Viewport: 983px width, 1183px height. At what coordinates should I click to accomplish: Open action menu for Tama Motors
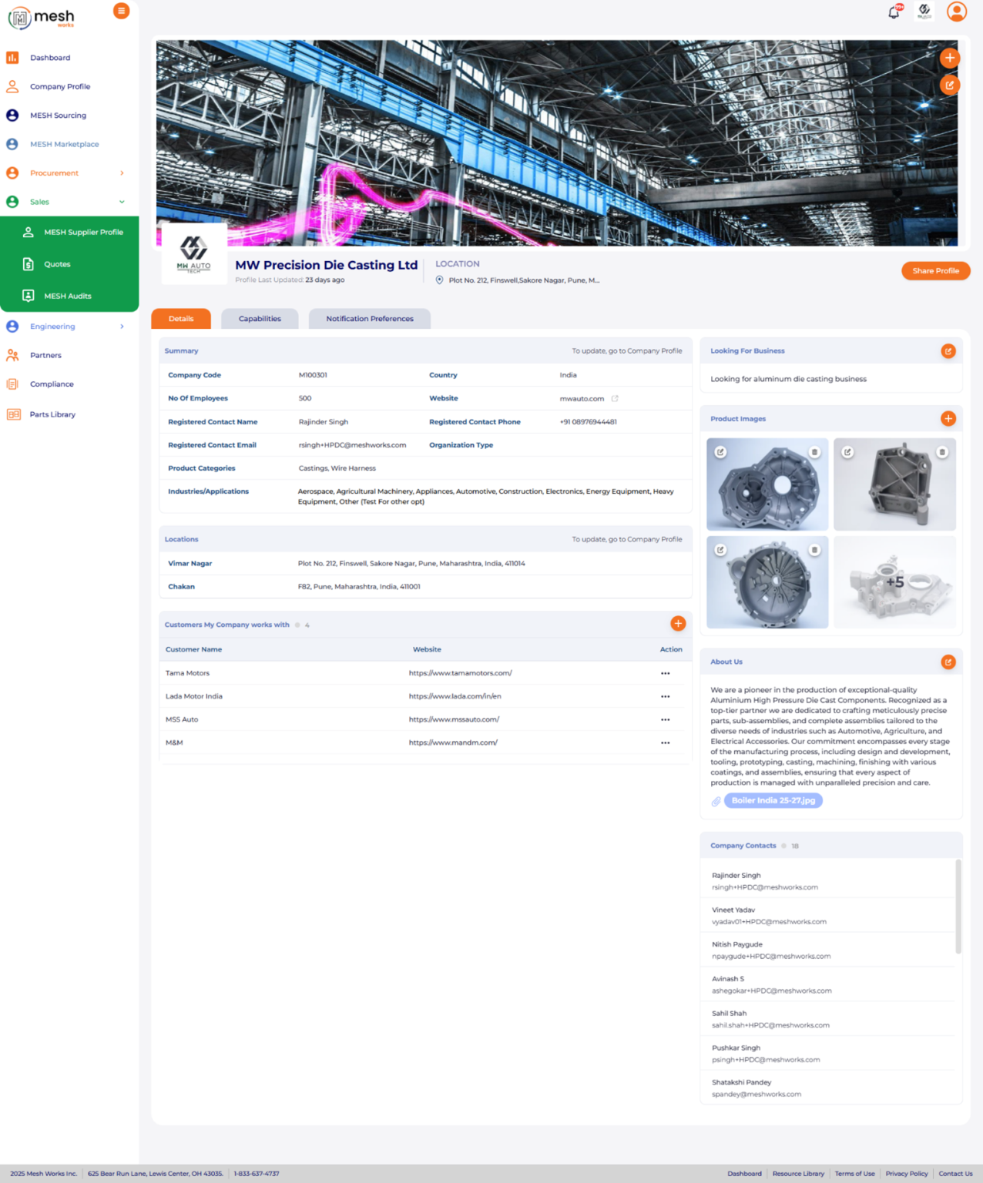point(665,674)
